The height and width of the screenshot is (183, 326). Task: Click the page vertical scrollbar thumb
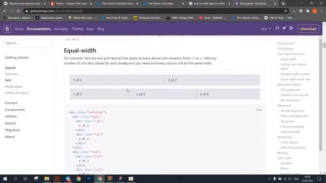(x=324, y=45)
